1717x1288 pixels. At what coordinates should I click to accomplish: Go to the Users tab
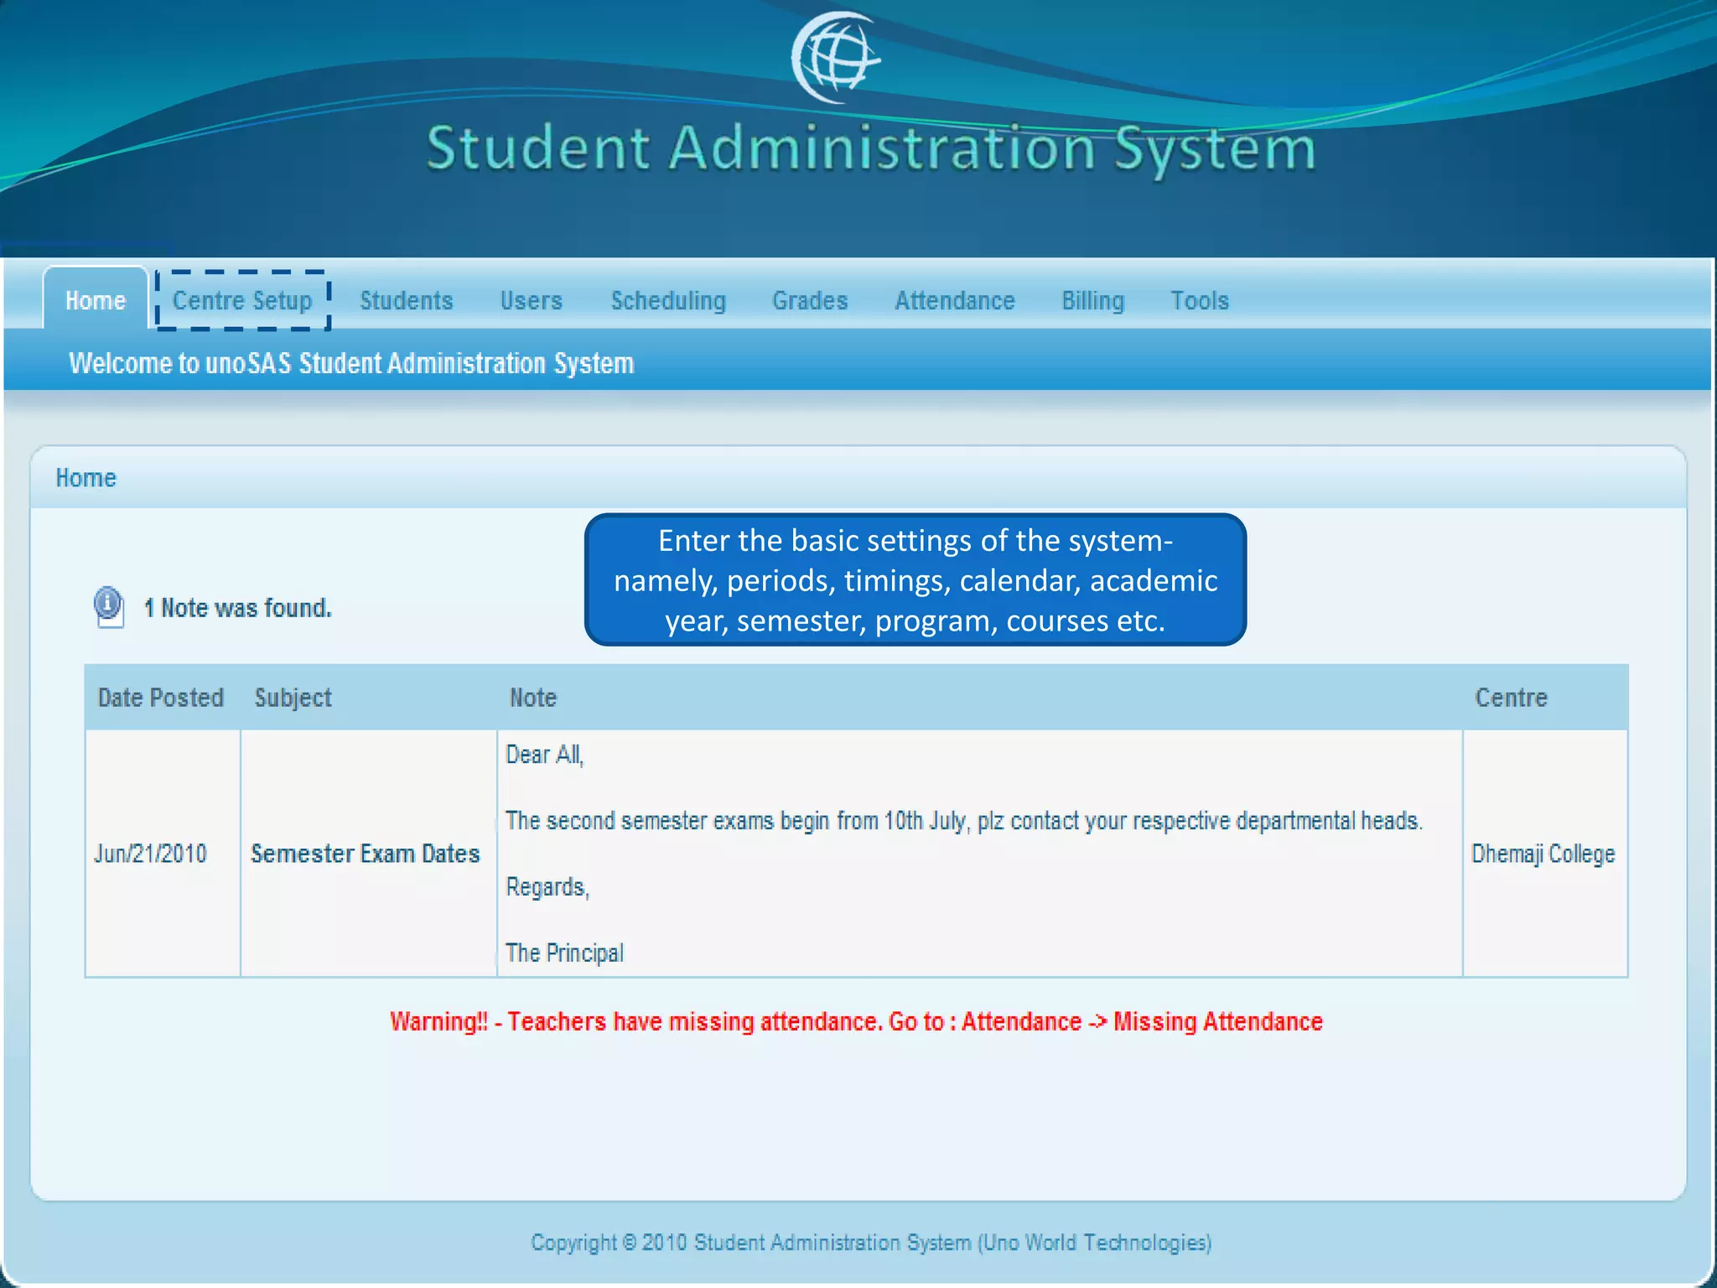pyautogui.click(x=532, y=300)
